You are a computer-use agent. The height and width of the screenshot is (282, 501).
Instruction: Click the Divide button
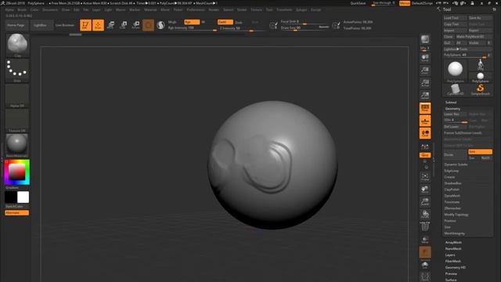point(456,155)
